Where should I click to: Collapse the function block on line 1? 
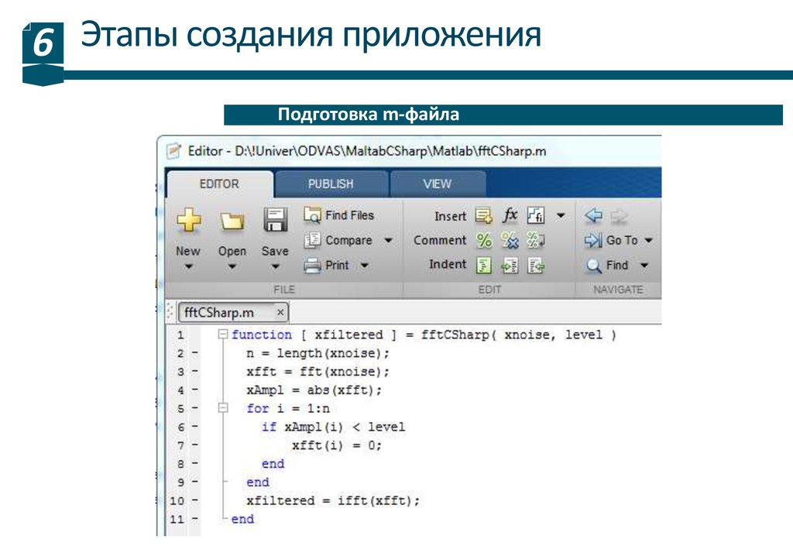[x=223, y=335]
